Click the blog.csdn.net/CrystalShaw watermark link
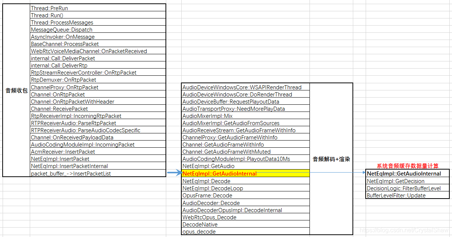 tap(405, 230)
